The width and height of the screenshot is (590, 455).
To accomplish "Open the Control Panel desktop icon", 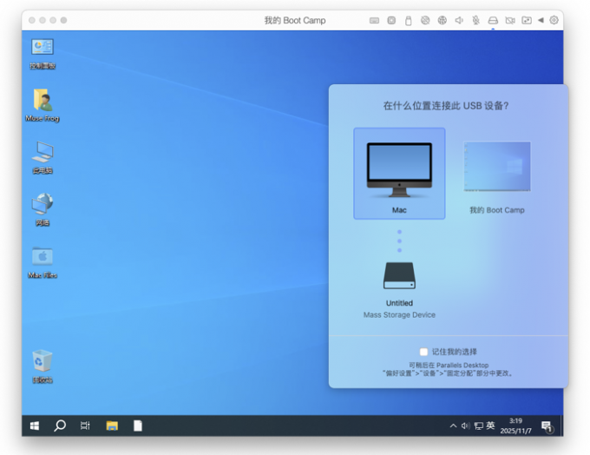I will click(x=43, y=54).
